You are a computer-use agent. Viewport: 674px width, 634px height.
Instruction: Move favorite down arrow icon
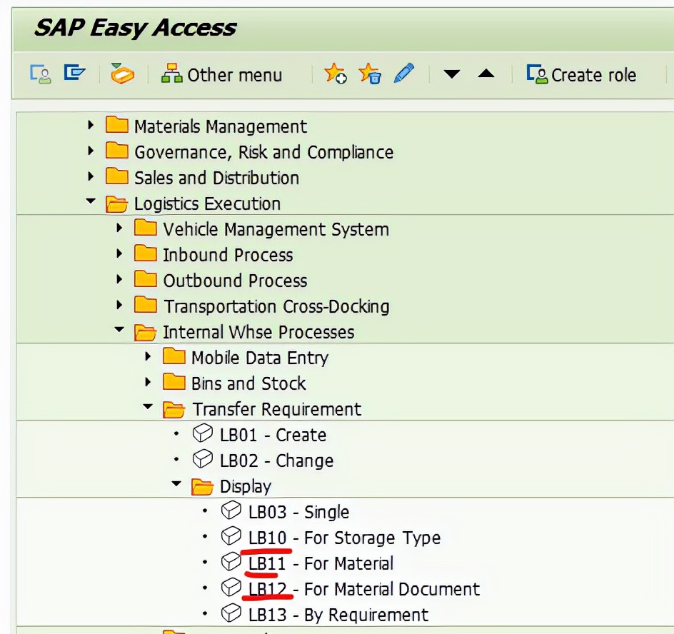tap(451, 74)
